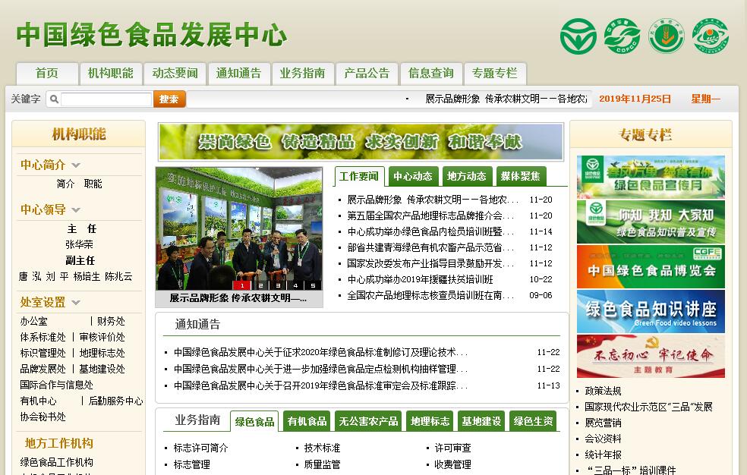Select the 地理标志 guide tab
The width and height of the screenshot is (747, 475).
(430, 421)
